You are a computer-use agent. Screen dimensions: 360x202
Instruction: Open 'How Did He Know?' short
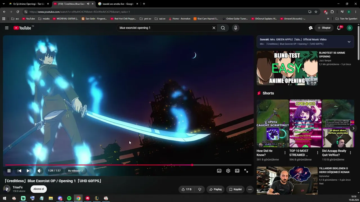coord(273,123)
